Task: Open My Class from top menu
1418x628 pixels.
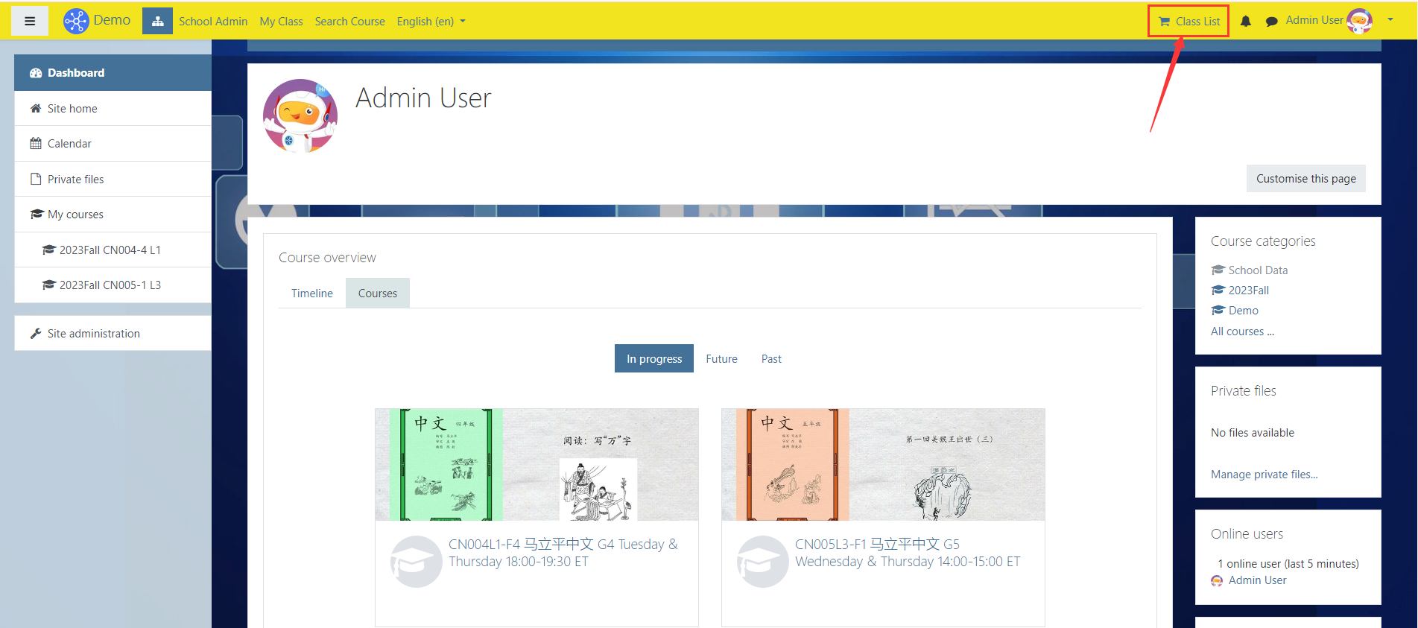Action: click(281, 22)
